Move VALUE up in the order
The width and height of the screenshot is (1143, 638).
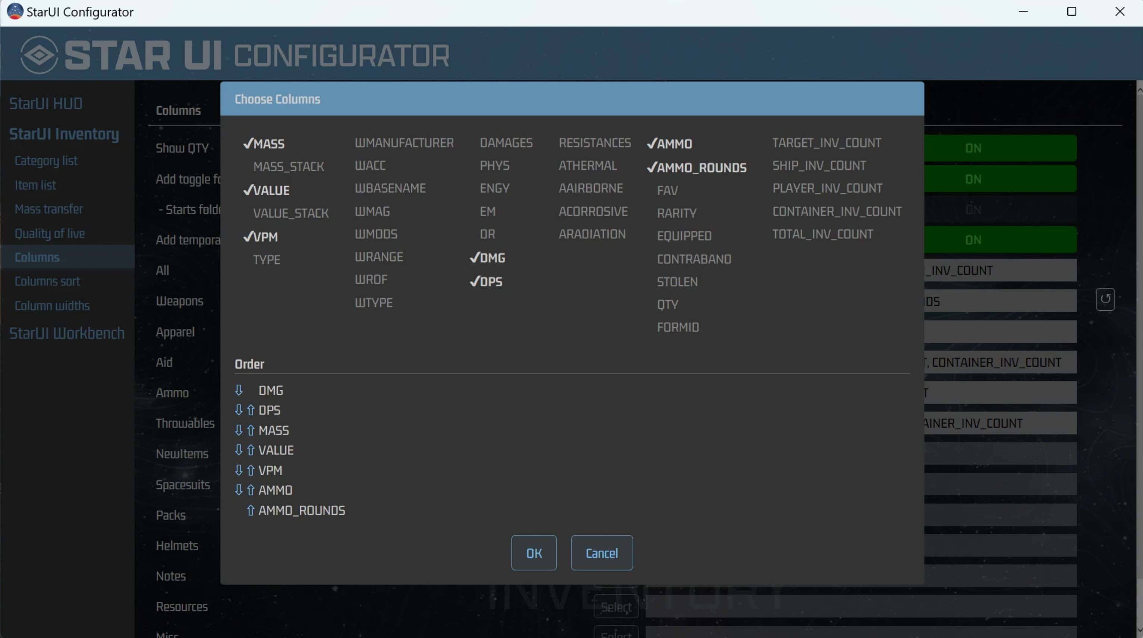[x=251, y=450]
